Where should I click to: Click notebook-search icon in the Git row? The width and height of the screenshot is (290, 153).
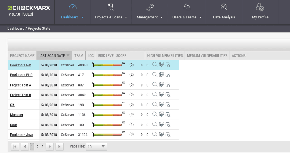point(168,105)
